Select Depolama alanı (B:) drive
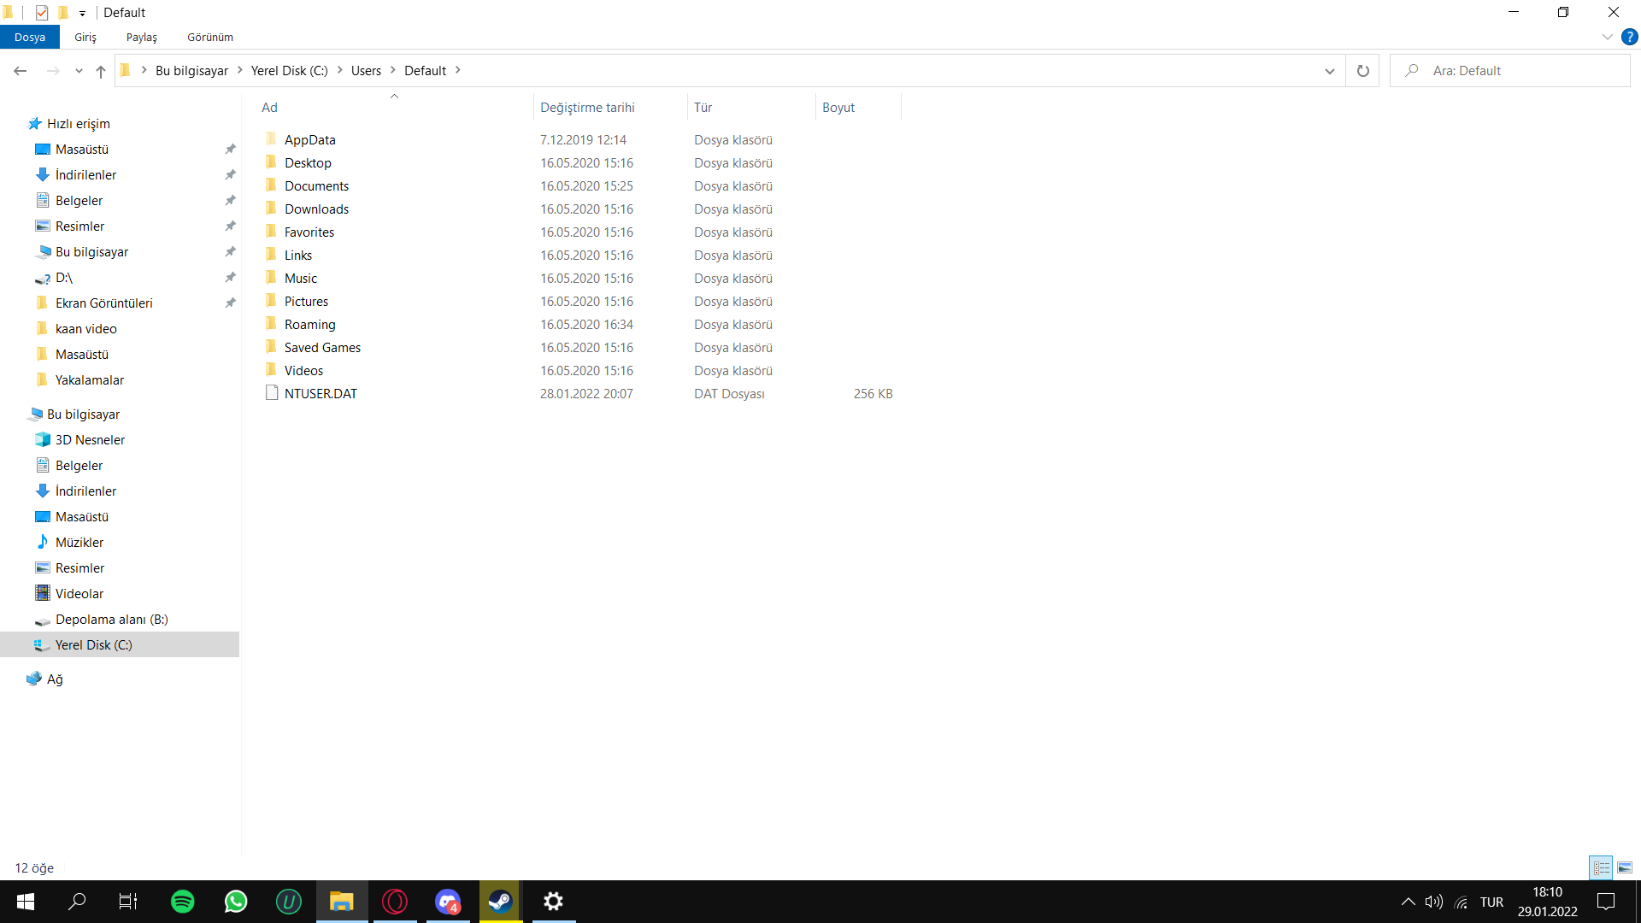 coord(111,620)
